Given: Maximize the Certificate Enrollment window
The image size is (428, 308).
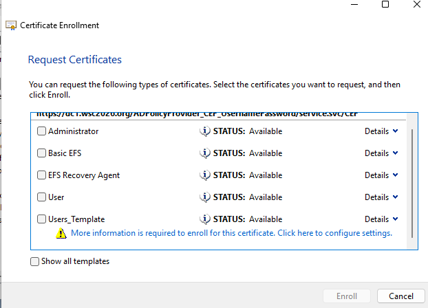Looking at the screenshot, I should [385, 4].
